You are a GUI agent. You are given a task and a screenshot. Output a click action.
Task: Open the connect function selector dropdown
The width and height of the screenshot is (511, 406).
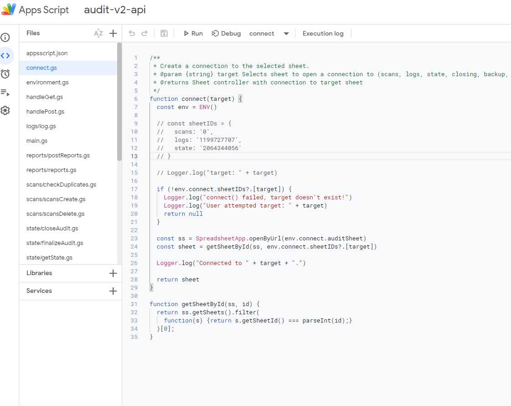269,34
